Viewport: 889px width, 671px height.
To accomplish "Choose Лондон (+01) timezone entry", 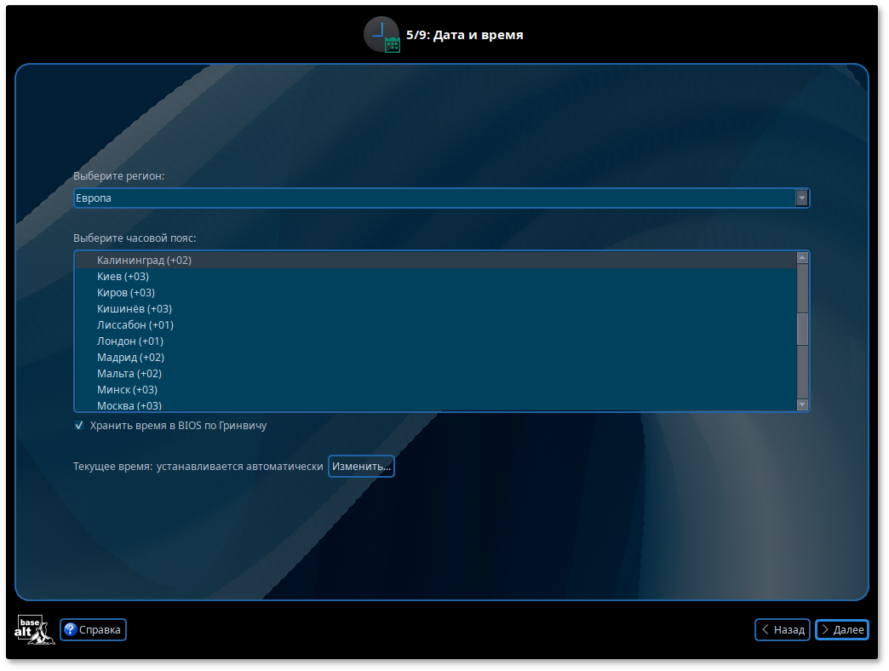I will (129, 341).
